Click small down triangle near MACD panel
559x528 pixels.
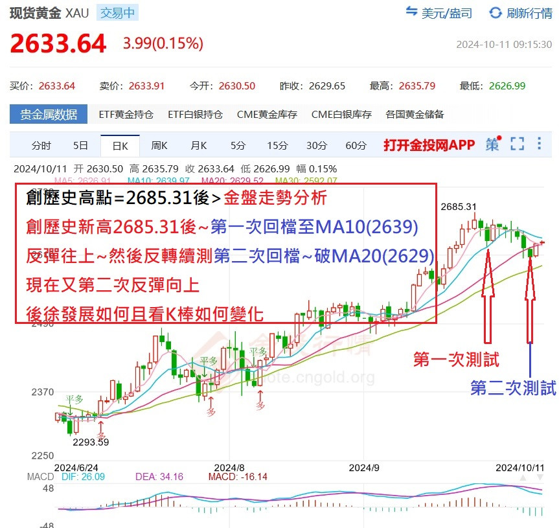click(540, 477)
